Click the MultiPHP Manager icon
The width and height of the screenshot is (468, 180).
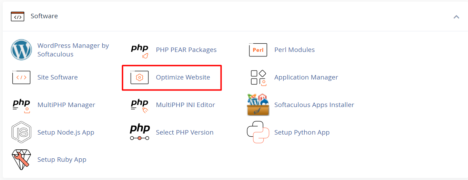[x=21, y=106]
